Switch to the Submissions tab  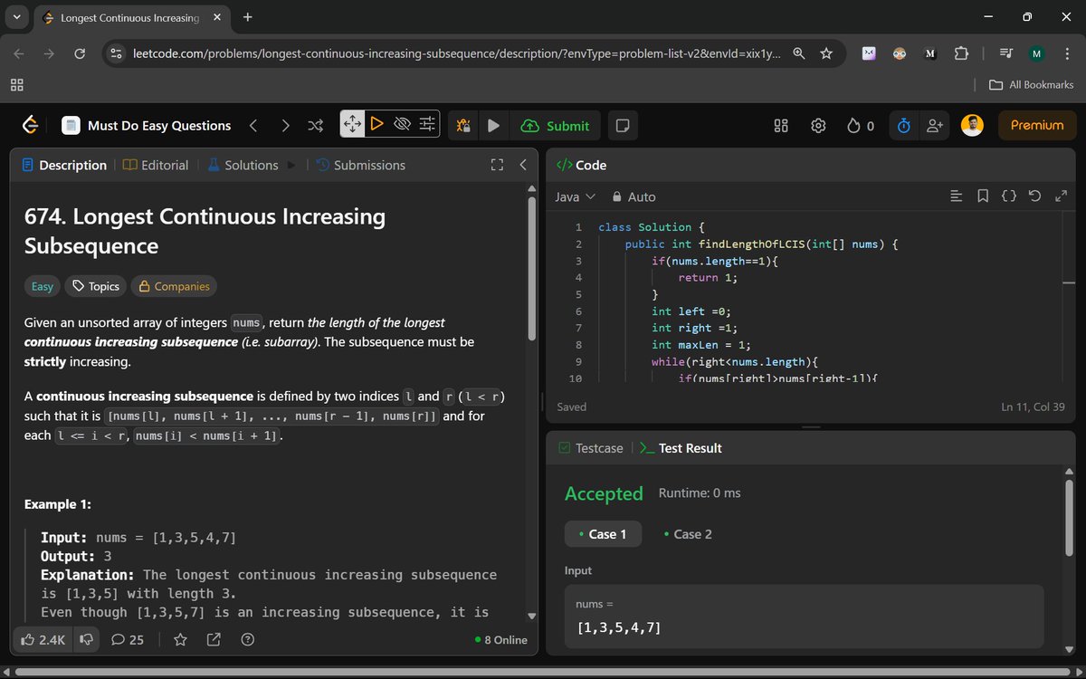point(360,165)
